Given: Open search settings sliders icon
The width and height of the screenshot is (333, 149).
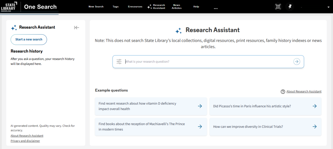Looking at the screenshot, I should coord(119,62).
